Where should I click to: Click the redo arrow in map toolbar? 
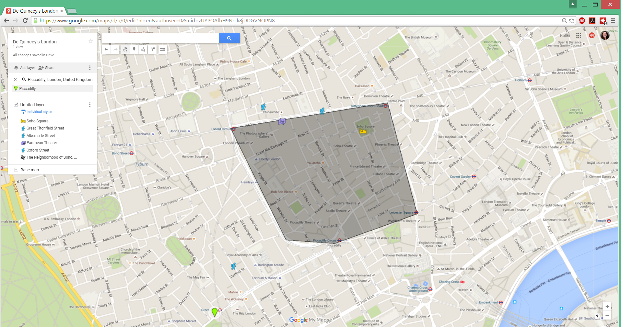click(115, 50)
